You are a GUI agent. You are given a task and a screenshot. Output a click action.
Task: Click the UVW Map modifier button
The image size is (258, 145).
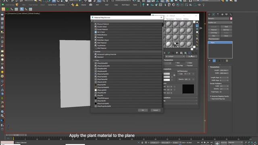[214, 33]
